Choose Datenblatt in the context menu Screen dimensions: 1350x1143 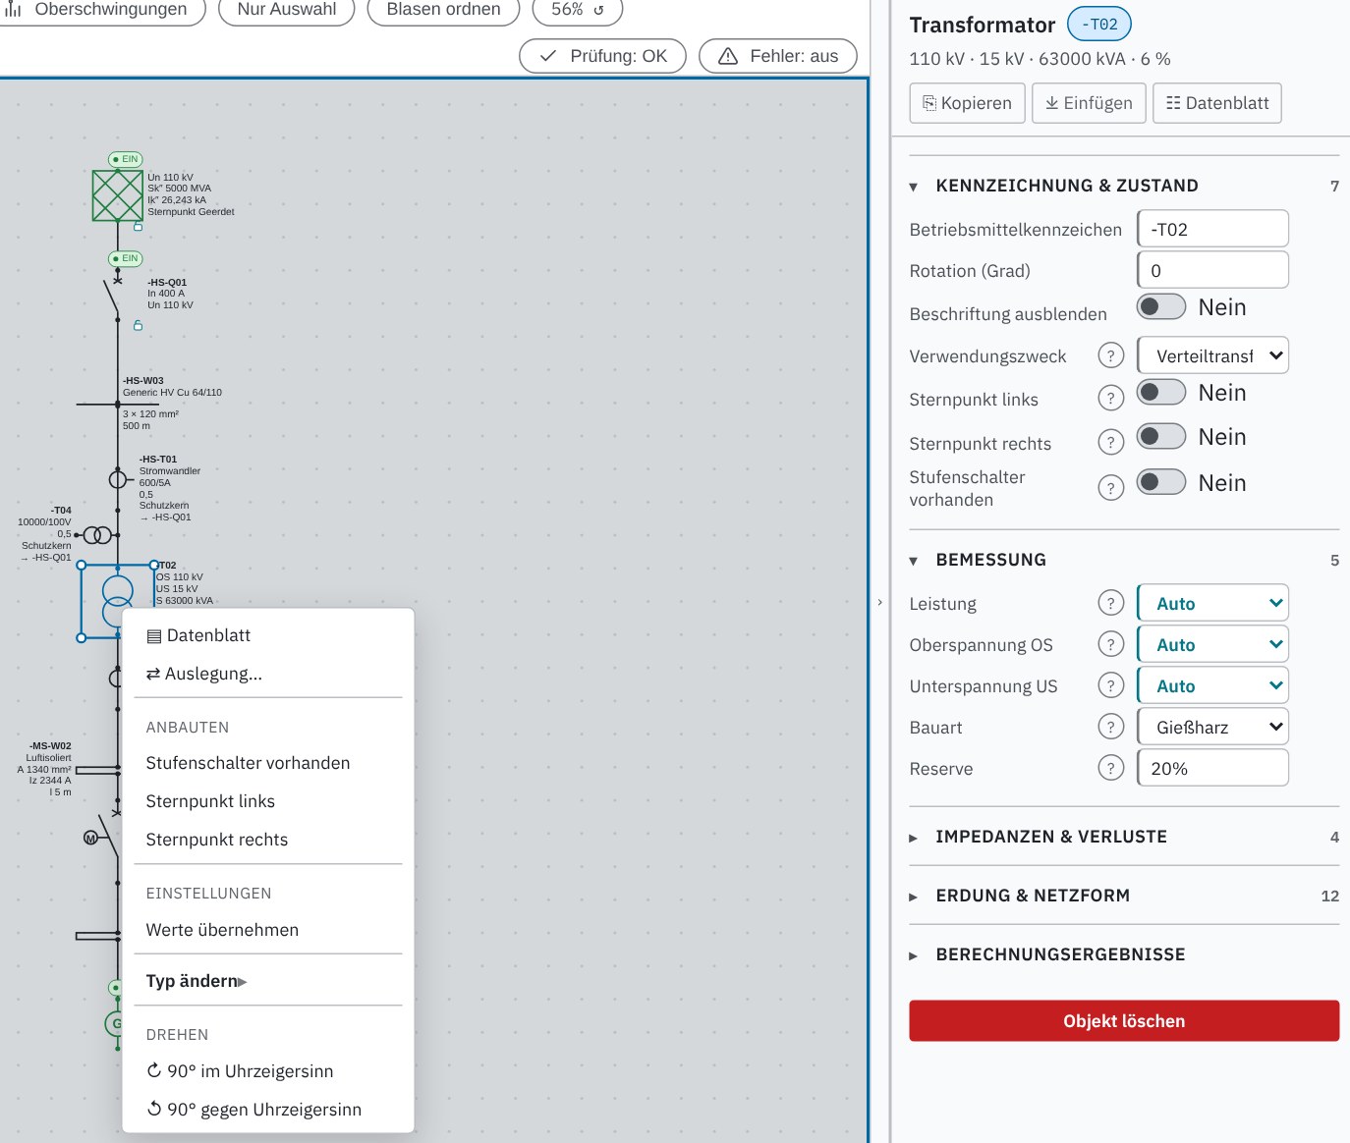tap(268, 635)
